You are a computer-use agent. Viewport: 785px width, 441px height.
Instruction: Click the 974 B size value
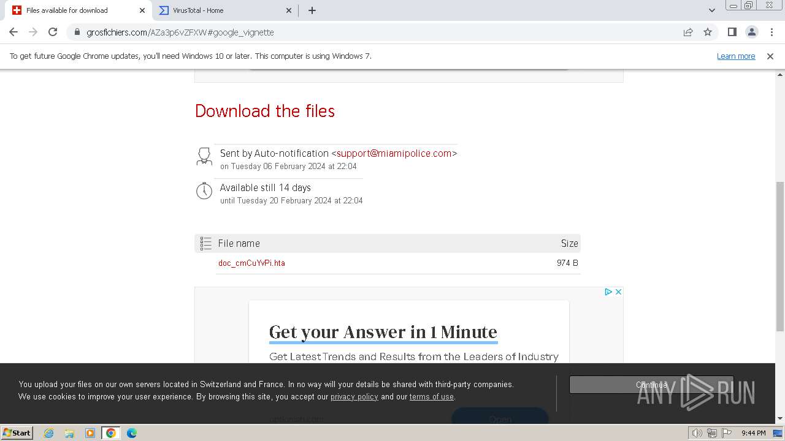(567, 263)
